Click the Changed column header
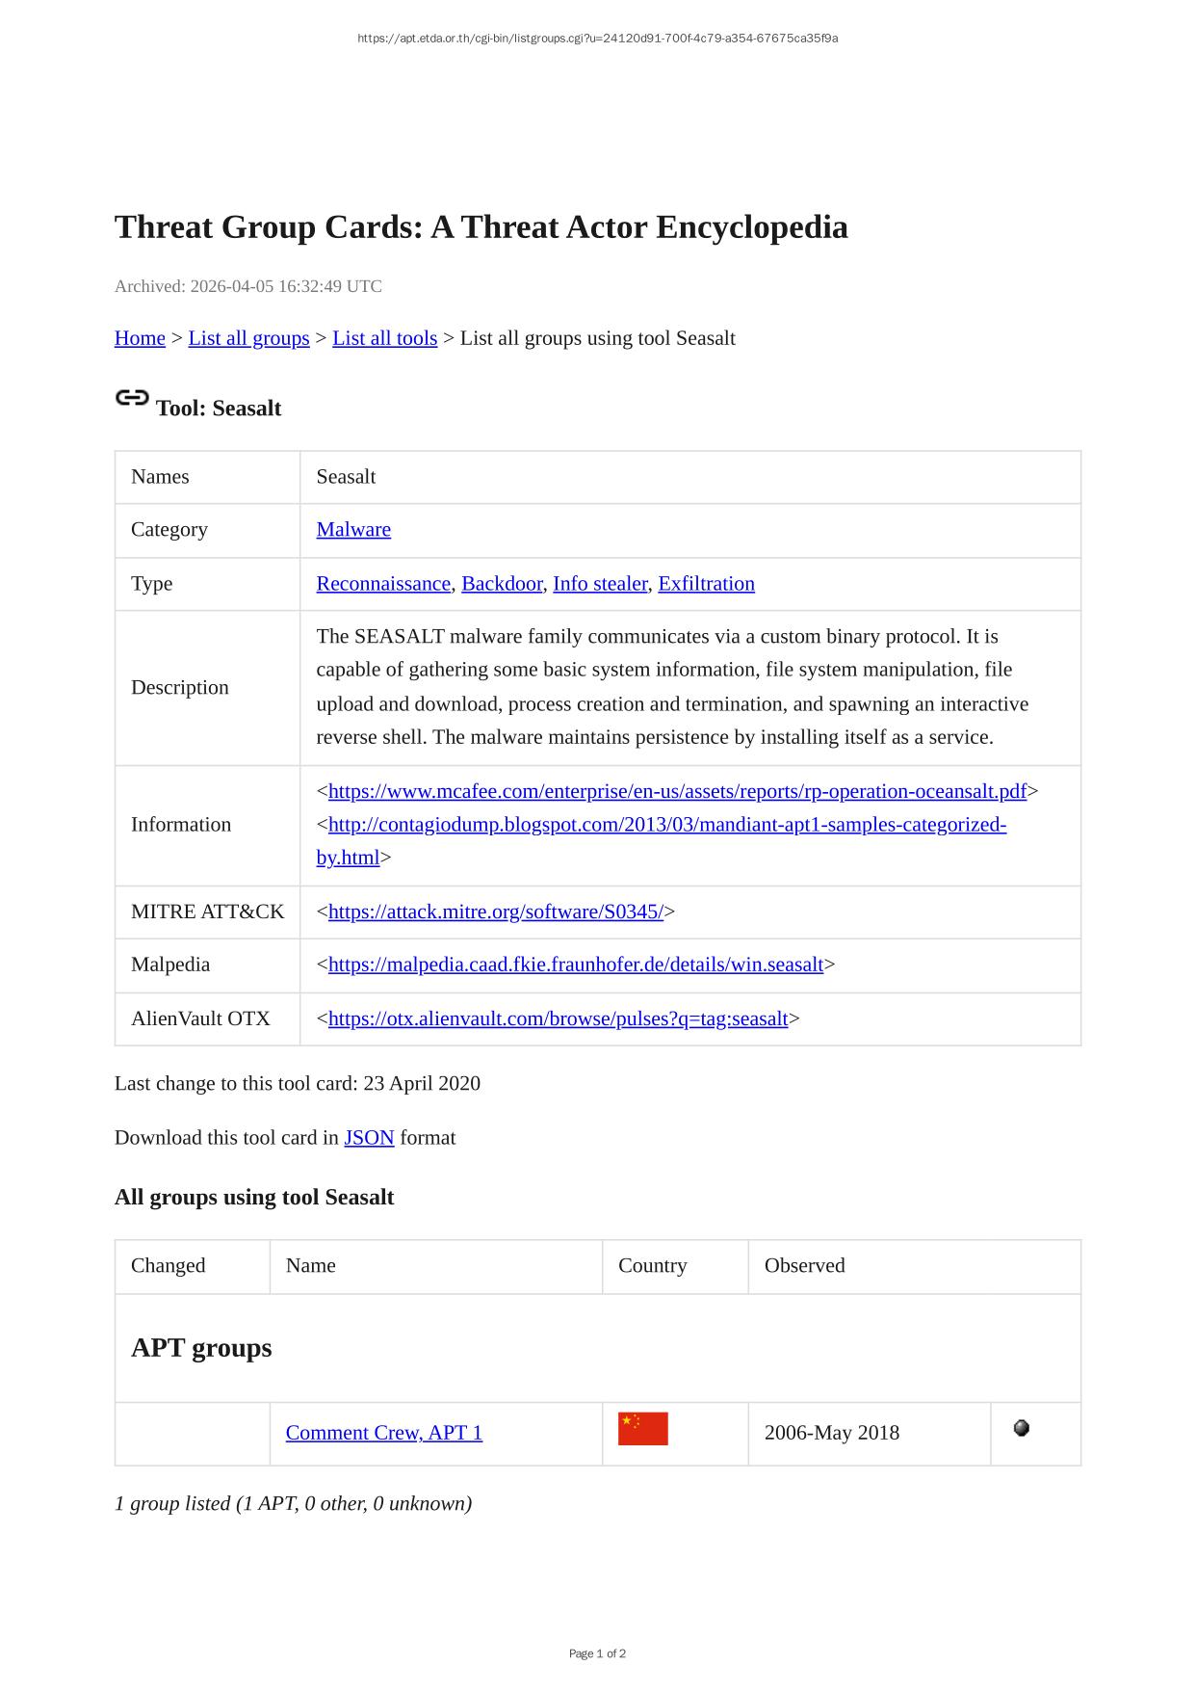Image resolution: width=1196 pixels, height=1692 pixels. click(x=169, y=1266)
